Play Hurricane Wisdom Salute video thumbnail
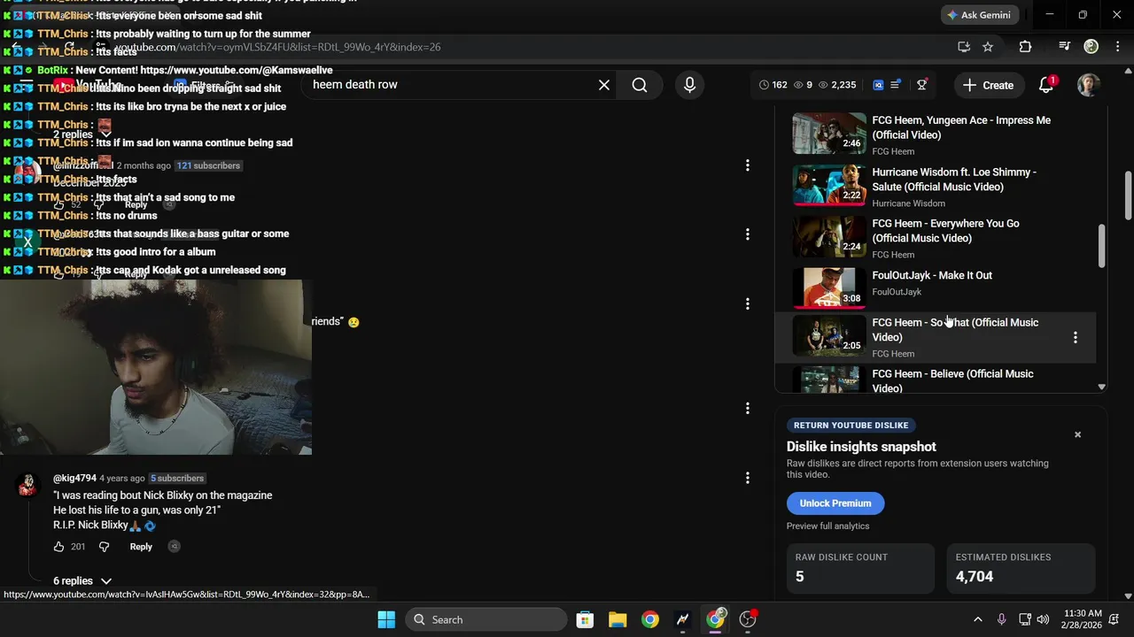 829,185
